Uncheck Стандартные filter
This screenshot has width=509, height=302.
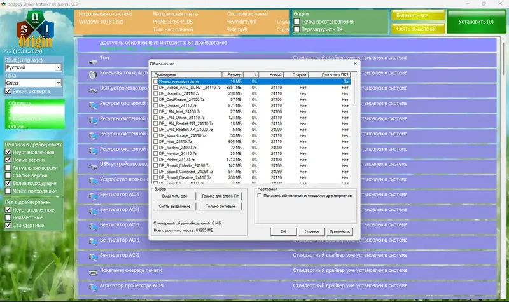coord(8,226)
